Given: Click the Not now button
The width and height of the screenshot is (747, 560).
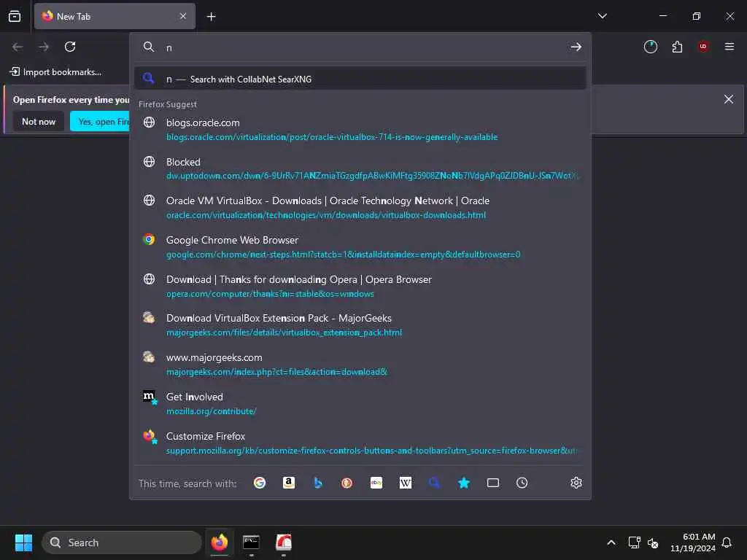Looking at the screenshot, I should (39, 122).
